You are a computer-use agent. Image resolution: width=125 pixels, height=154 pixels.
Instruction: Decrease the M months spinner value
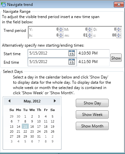tap(90, 31)
